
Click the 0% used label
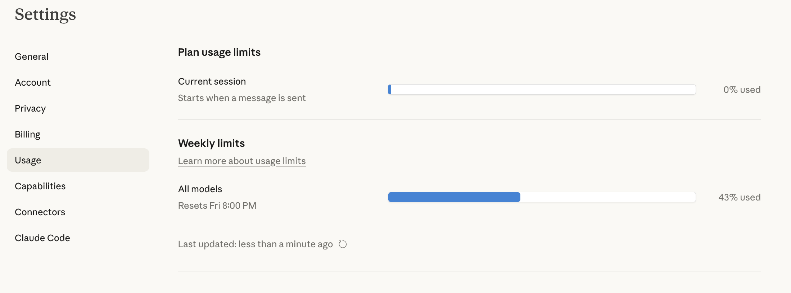[x=742, y=90]
